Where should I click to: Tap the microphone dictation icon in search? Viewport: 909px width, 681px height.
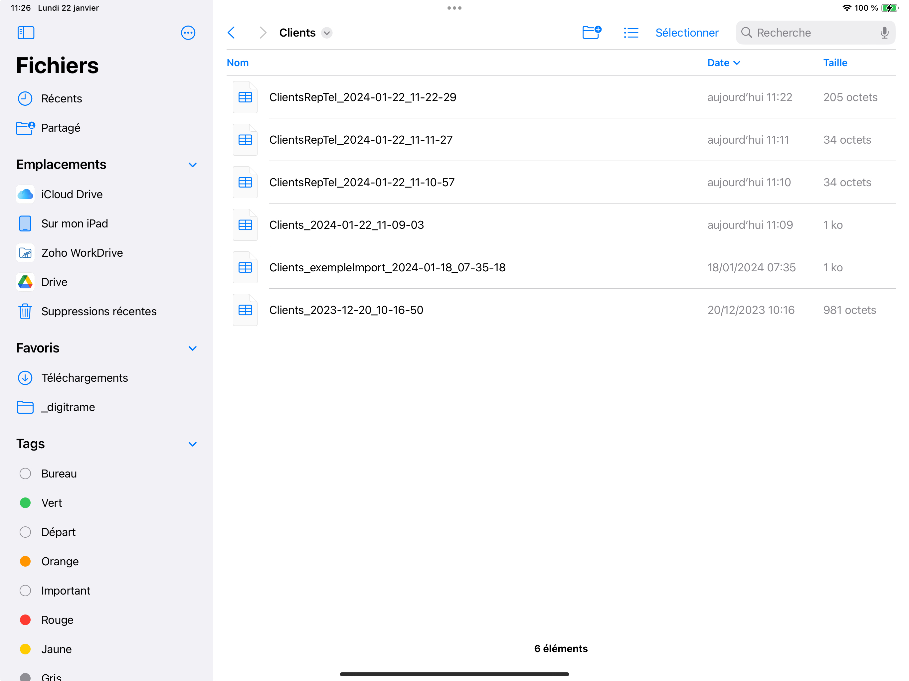884,33
